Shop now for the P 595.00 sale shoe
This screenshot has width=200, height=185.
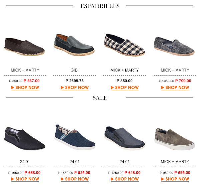(175, 179)
